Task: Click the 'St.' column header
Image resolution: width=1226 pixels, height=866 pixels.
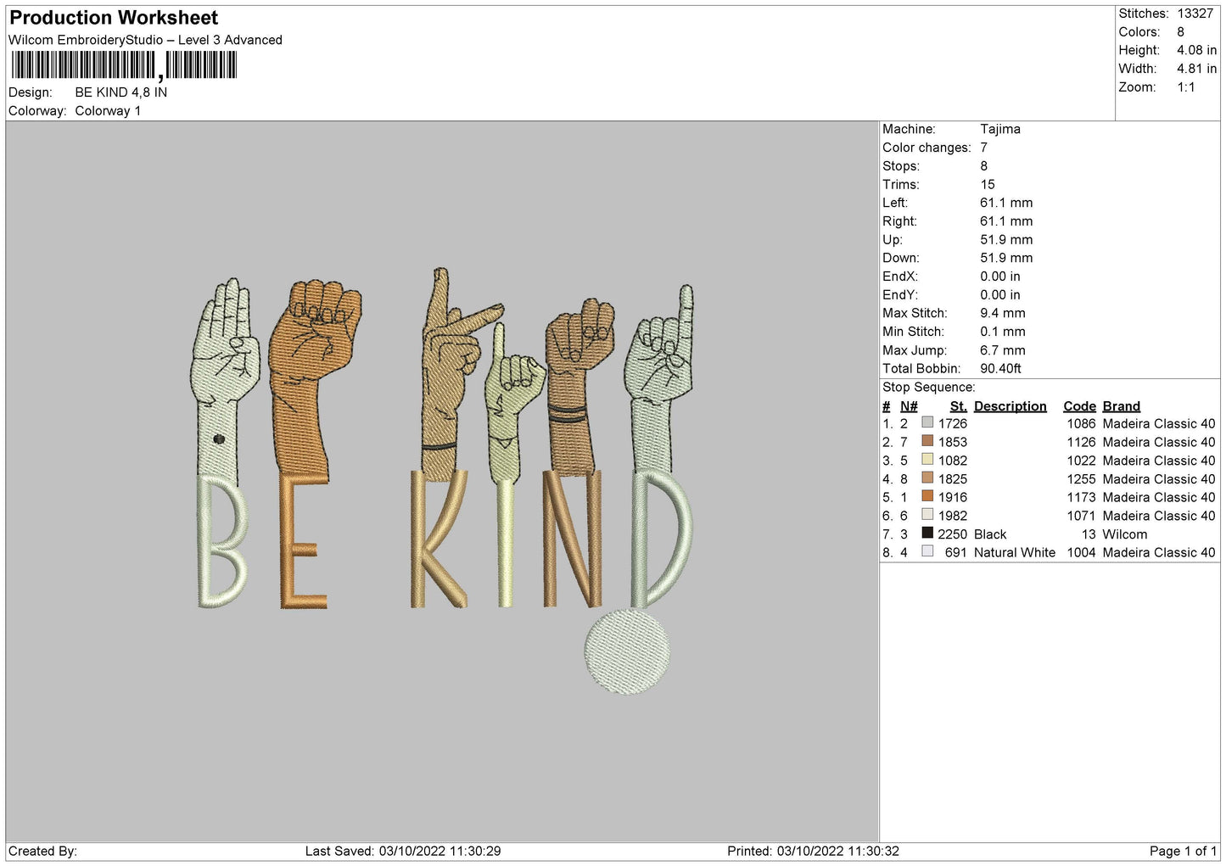Action: click(958, 406)
